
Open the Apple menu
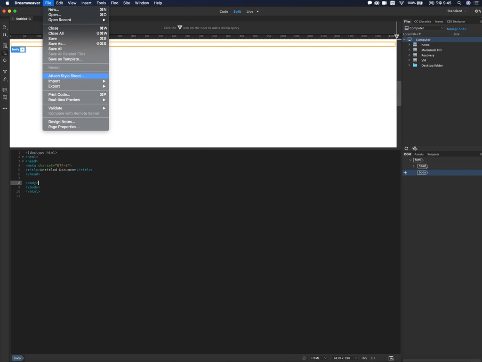pos(7,3)
